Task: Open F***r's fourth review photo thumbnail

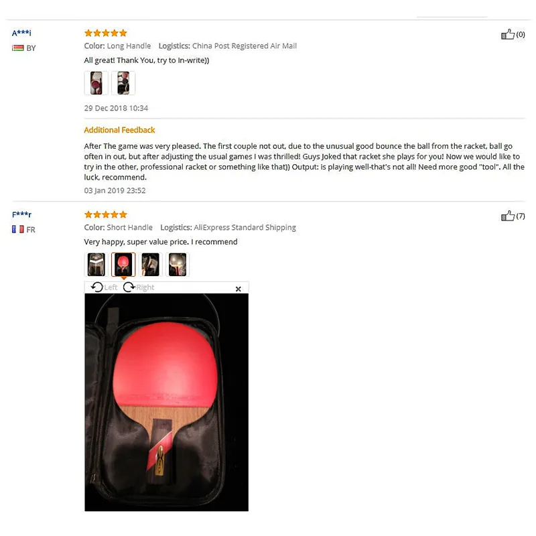Action: [178, 265]
